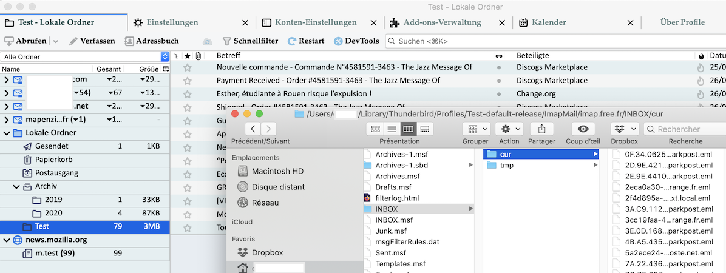
Task: Collapse the Archiv folder
Action: [x=16, y=187]
